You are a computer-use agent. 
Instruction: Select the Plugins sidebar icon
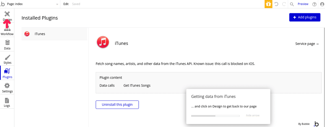[7, 73]
